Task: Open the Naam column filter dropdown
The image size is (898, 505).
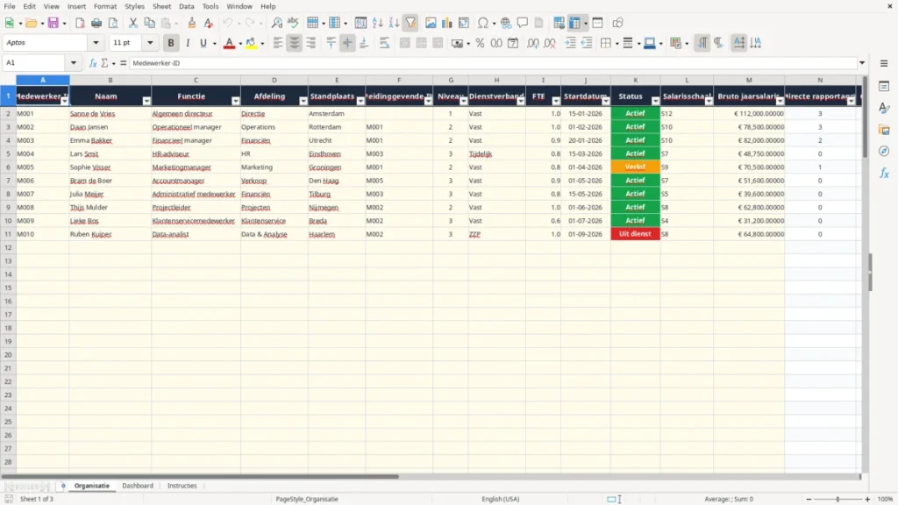Action: click(146, 101)
